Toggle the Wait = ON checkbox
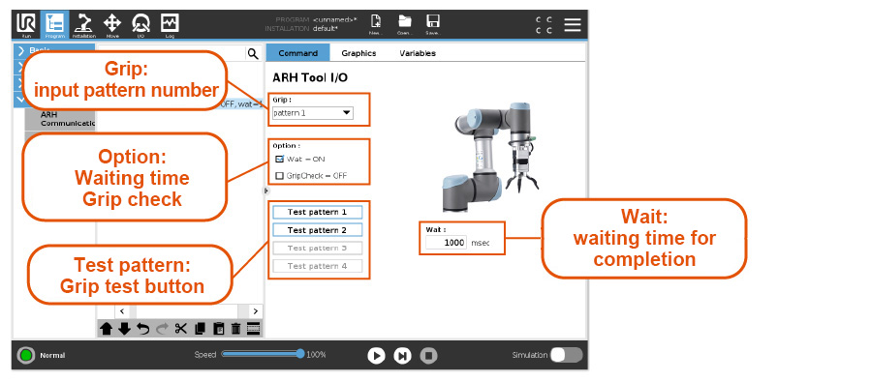This screenshot has width=872, height=382. [280, 159]
